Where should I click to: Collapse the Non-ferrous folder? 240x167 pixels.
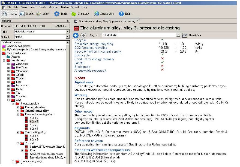coord(4,60)
